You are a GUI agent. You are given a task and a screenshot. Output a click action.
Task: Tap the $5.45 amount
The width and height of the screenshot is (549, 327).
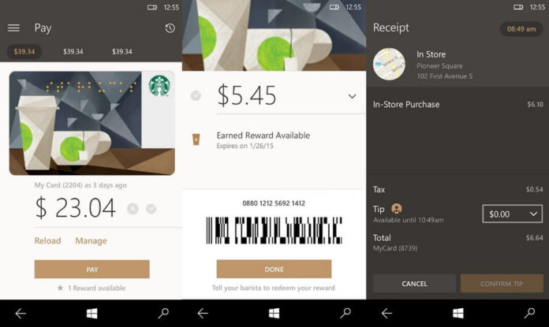click(x=247, y=95)
